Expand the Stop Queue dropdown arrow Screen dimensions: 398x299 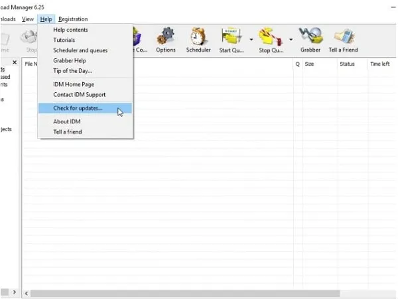(x=290, y=39)
